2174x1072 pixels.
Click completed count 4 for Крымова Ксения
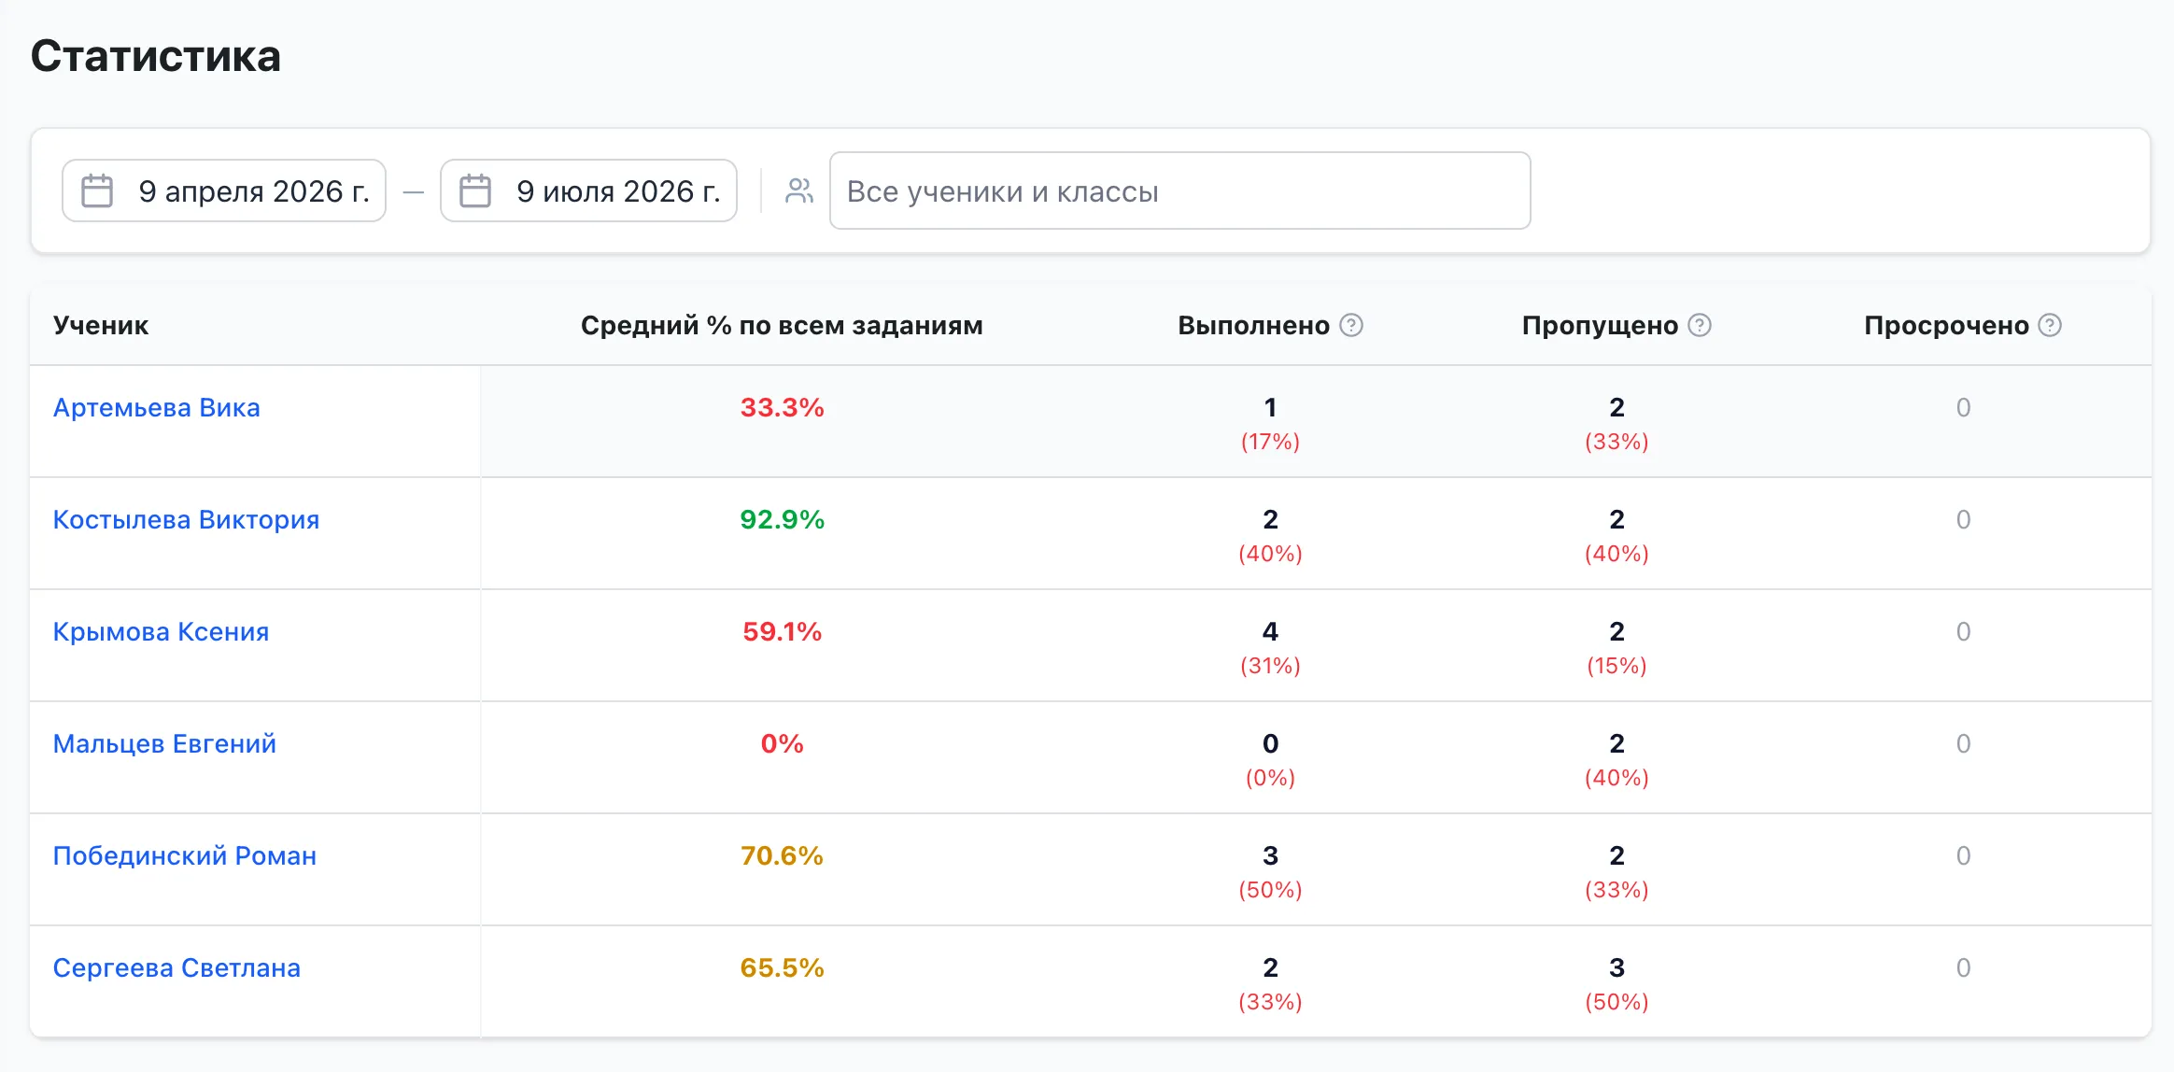tap(1270, 632)
